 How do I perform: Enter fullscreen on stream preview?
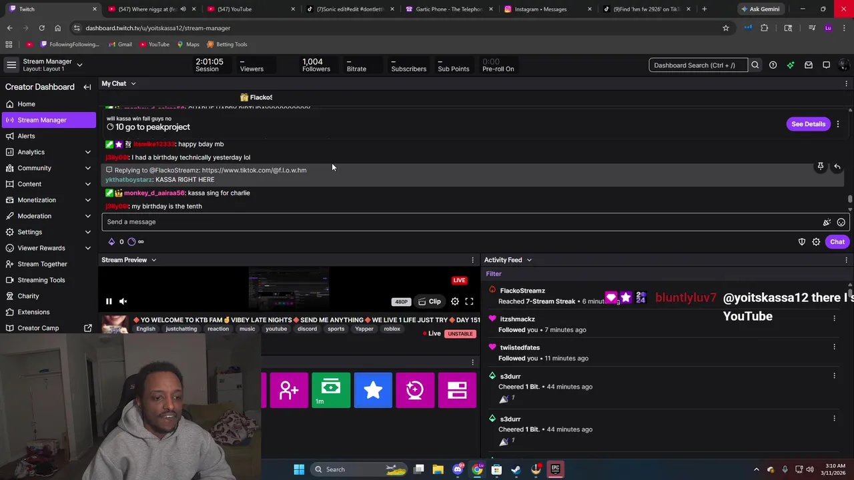tap(469, 301)
